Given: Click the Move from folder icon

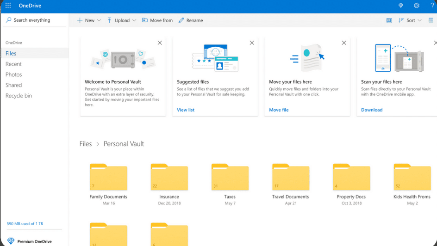Looking at the screenshot, I should coord(144,20).
